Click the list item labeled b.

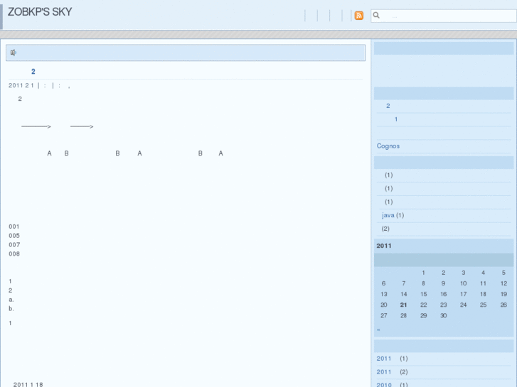click(x=11, y=309)
